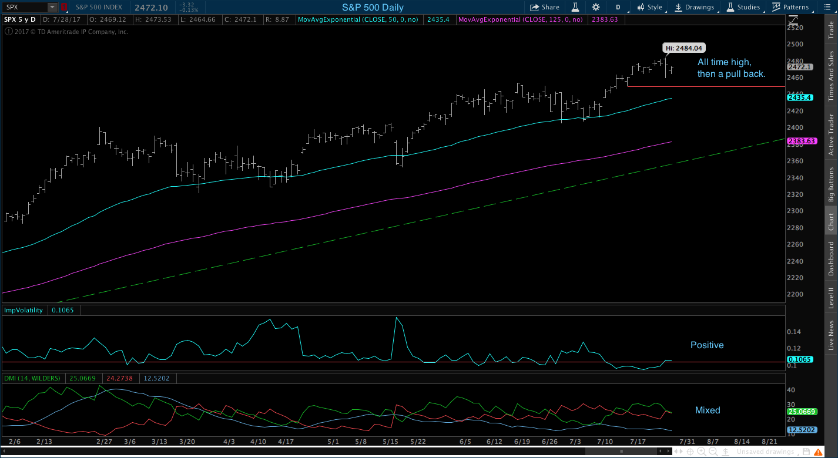Image resolution: width=838 pixels, height=458 pixels.
Task: Click the copyright info exclamation icon
Action: coord(8,32)
